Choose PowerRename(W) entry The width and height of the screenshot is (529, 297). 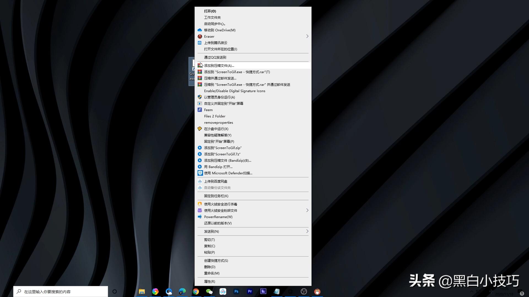pos(218,217)
